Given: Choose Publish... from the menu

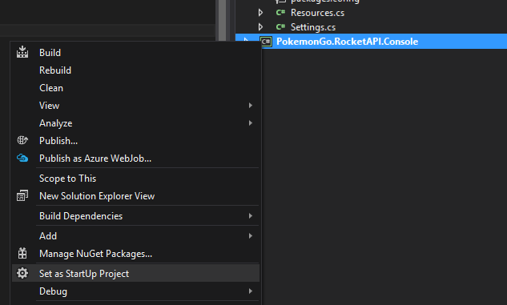Looking at the screenshot, I should (135, 141).
